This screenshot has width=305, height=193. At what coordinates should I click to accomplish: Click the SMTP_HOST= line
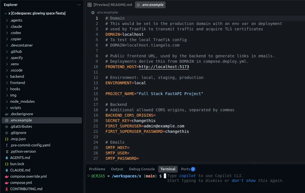pos(117,148)
